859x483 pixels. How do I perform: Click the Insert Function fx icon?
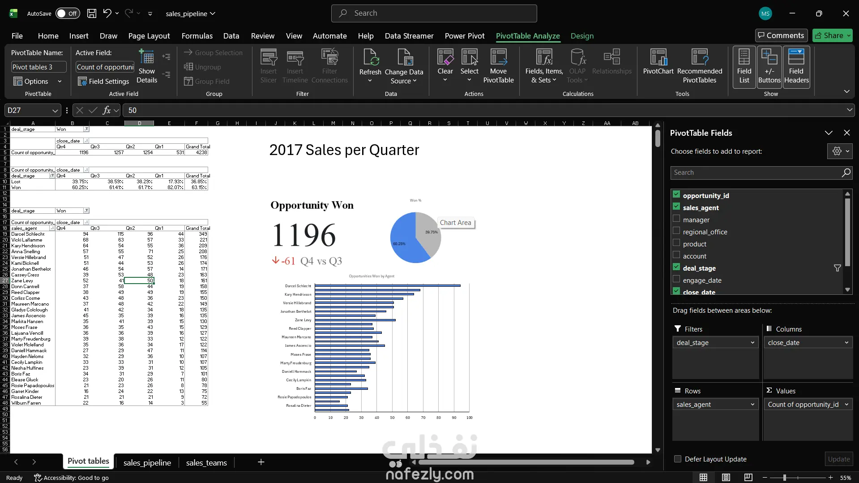tap(107, 110)
